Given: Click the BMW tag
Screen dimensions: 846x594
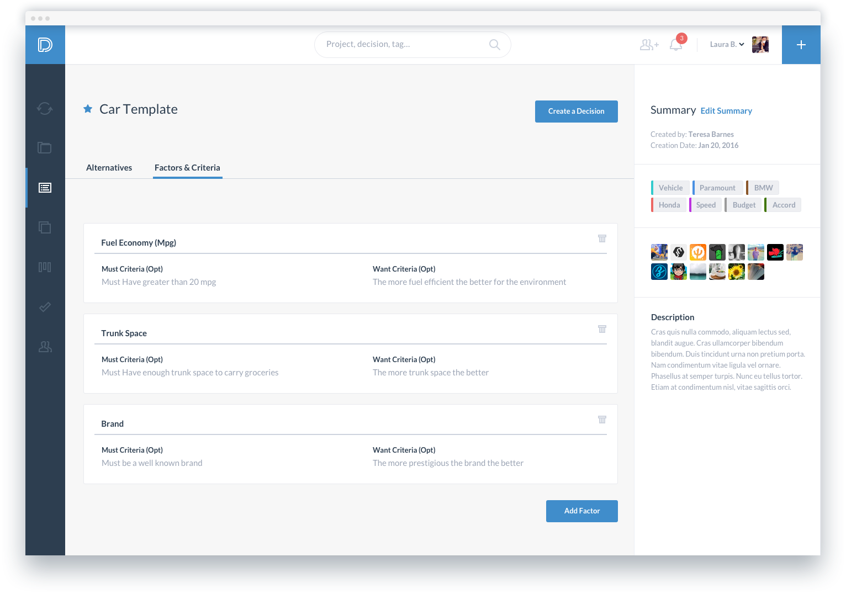Looking at the screenshot, I should 763,188.
